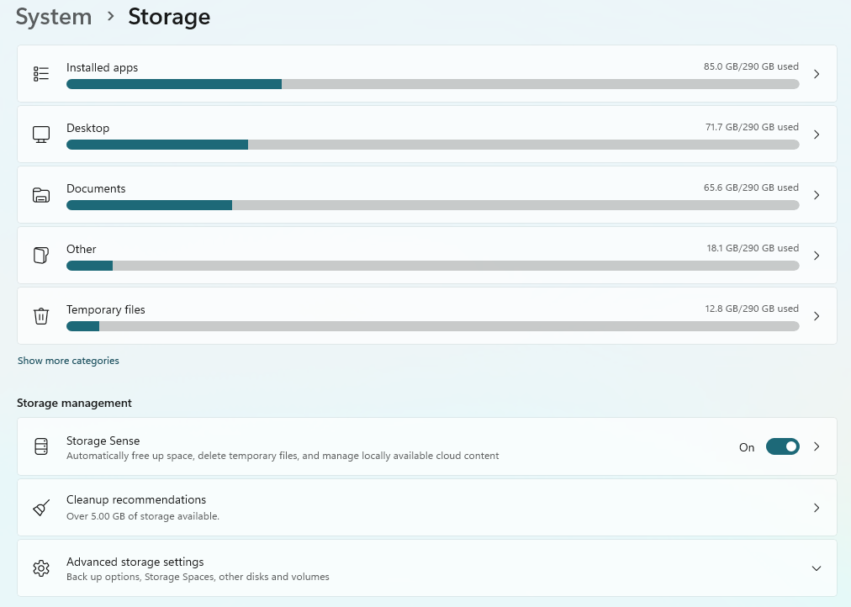Open Installed apps details via chevron
851x607 pixels.
pyautogui.click(x=817, y=74)
